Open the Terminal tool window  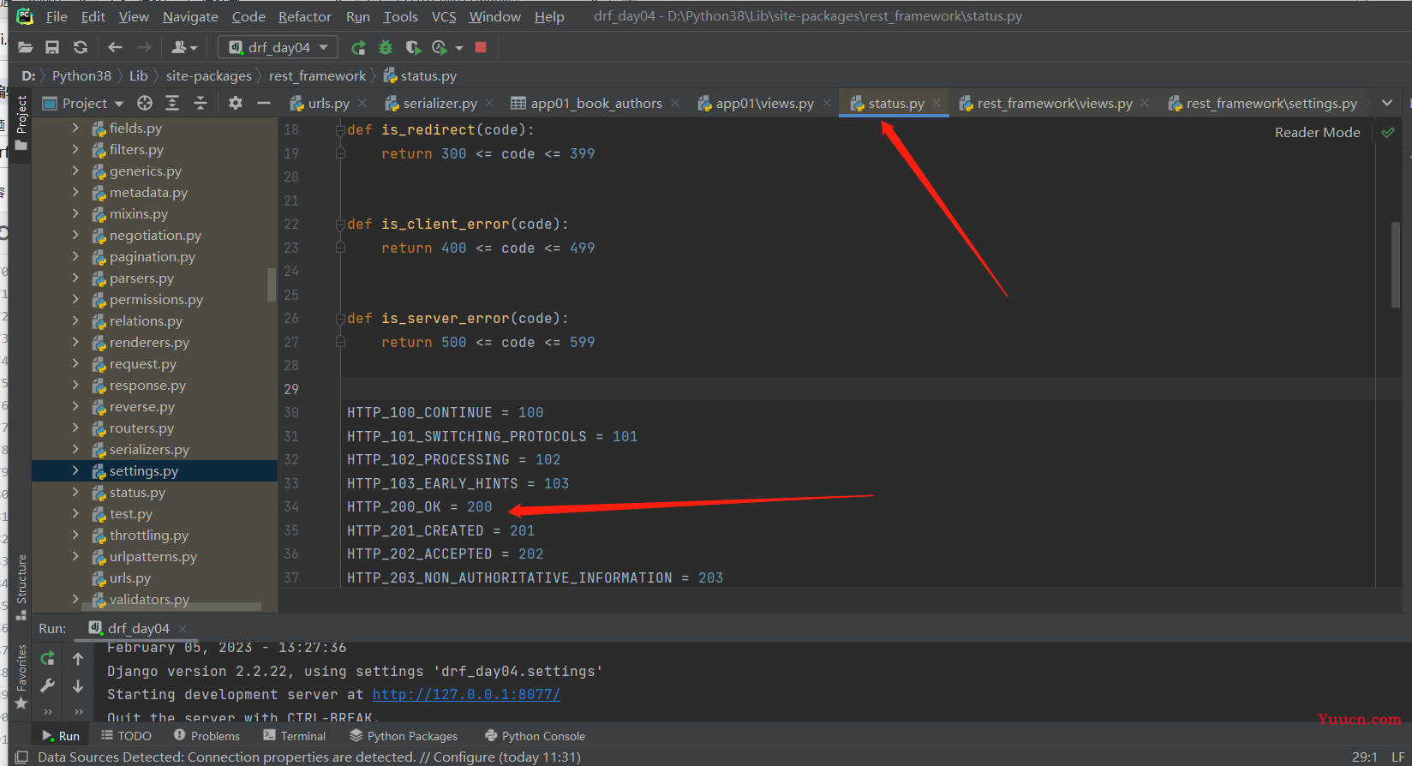[x=294, y=735]
